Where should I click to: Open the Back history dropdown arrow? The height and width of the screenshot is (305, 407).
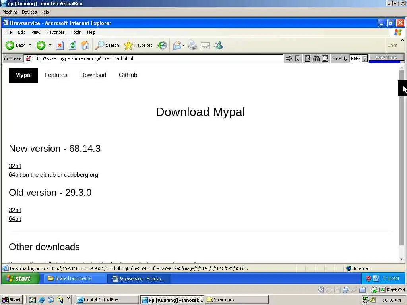pos(30,45)
